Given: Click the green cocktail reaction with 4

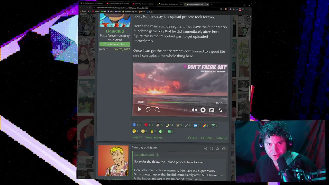Looking at the screenshot, I should (214, 126).
